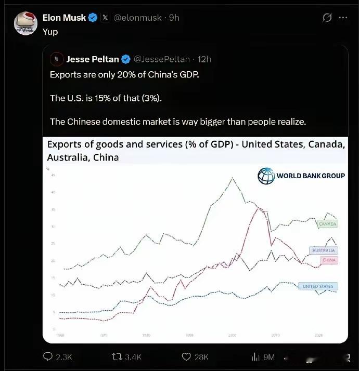Click Elon Musk's blue verified badge

[x=93, y=18]
